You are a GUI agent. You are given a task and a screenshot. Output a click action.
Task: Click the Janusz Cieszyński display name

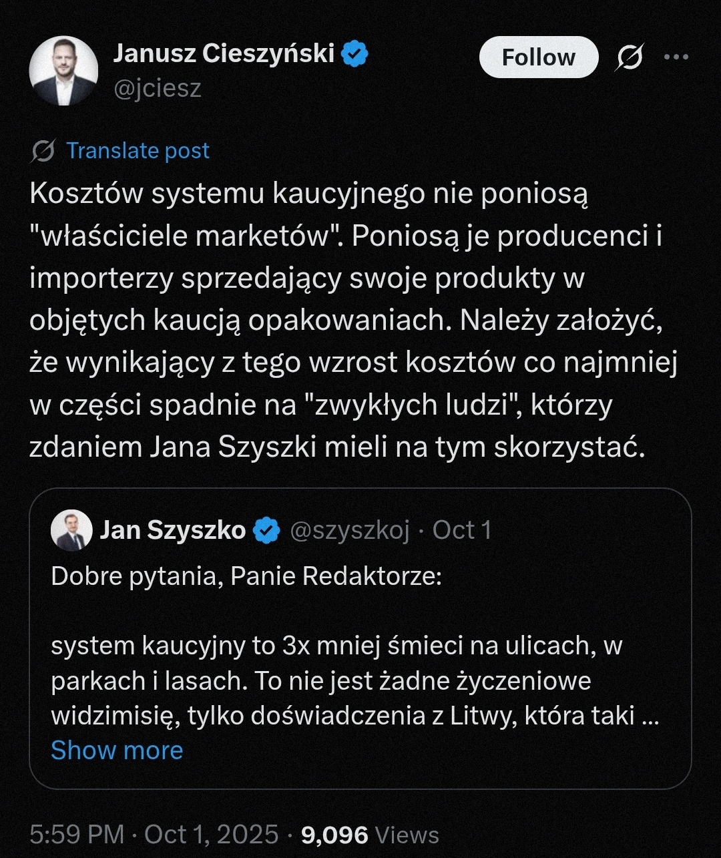pyautogui.click(x=224, y=53)
